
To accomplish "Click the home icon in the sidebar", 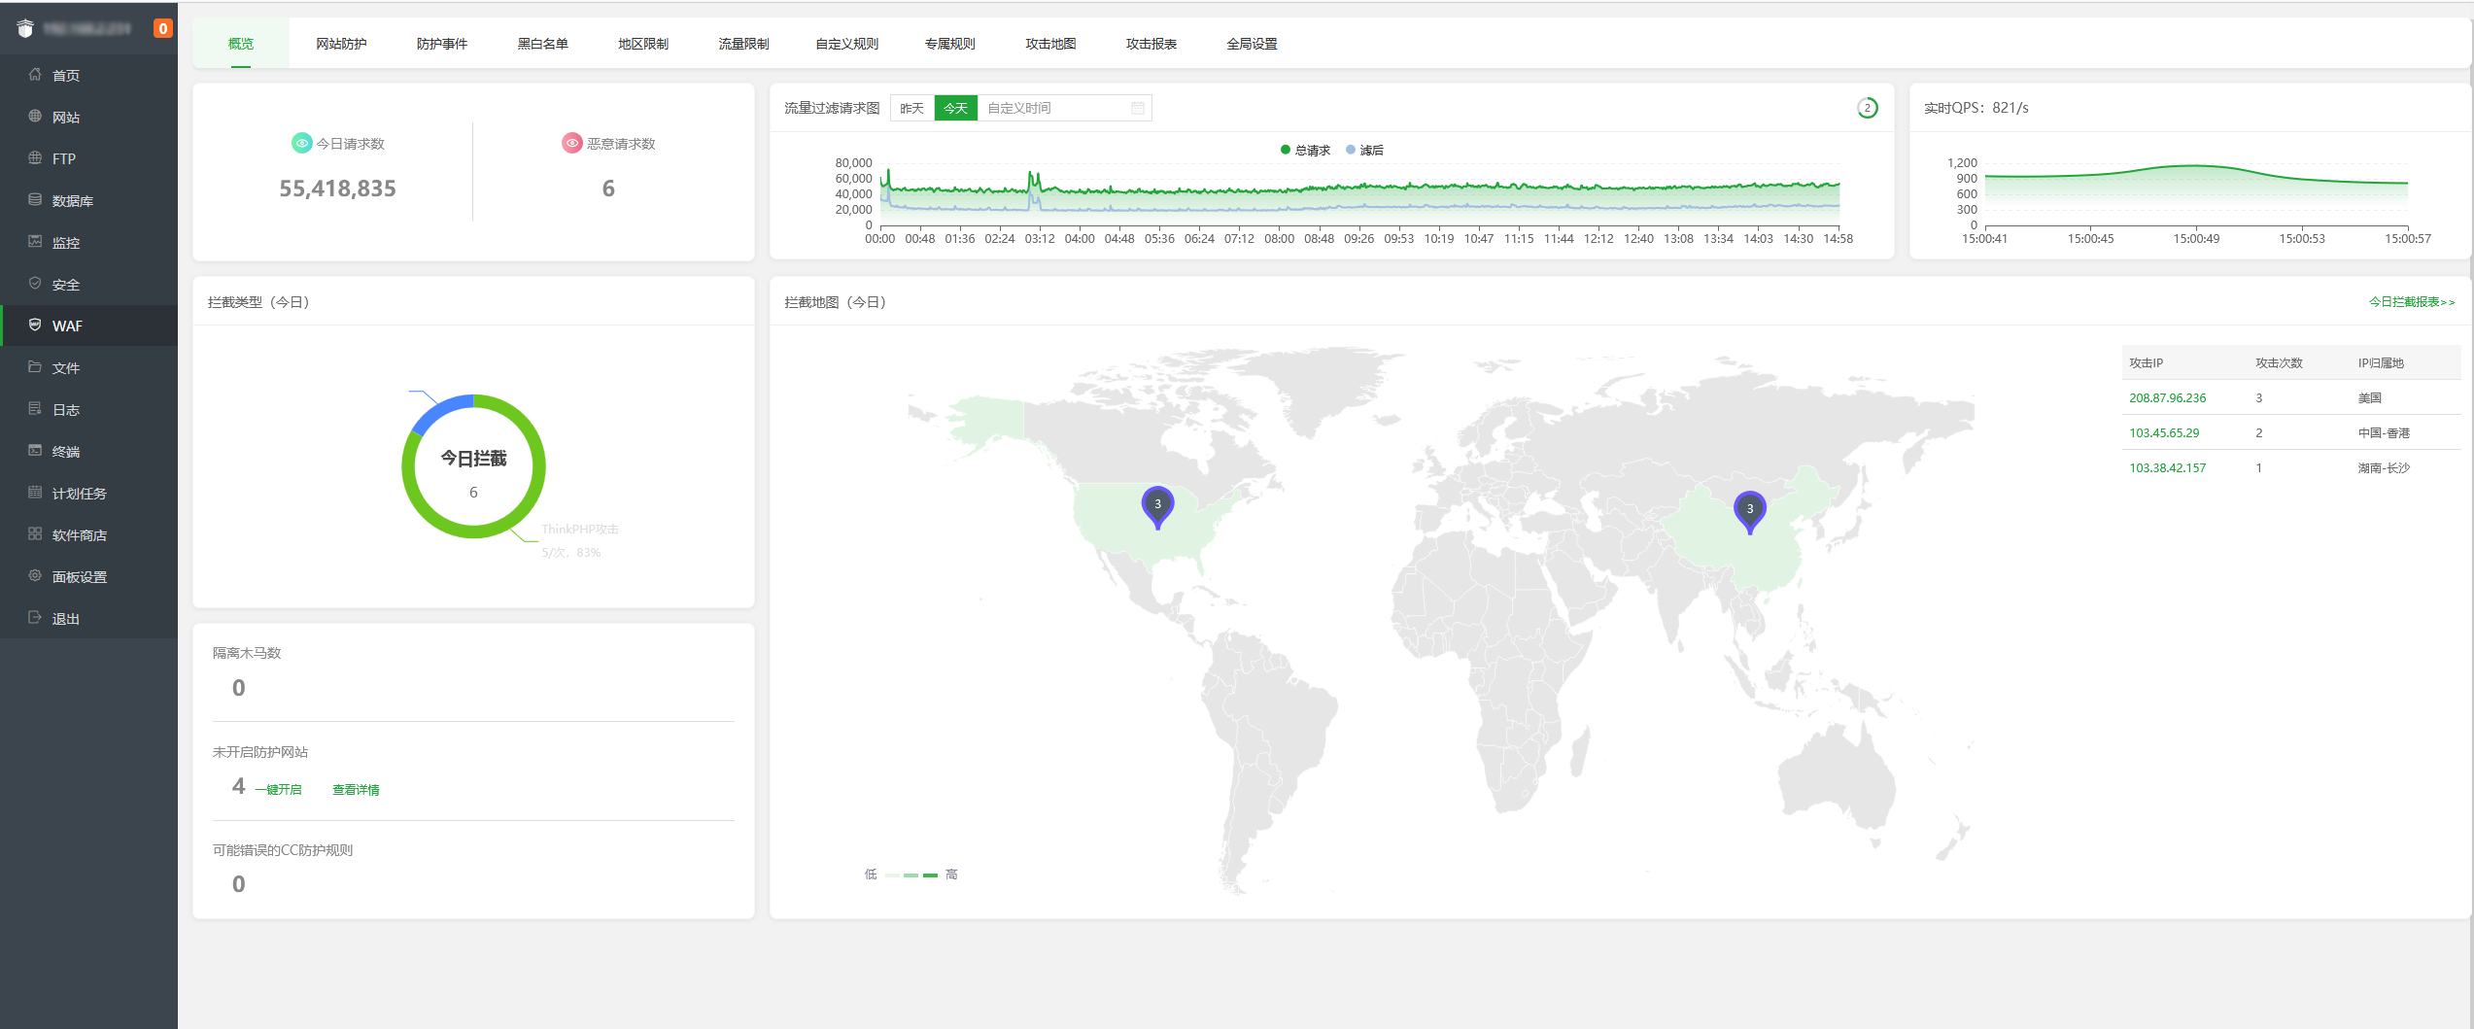I will click(35, 75).
